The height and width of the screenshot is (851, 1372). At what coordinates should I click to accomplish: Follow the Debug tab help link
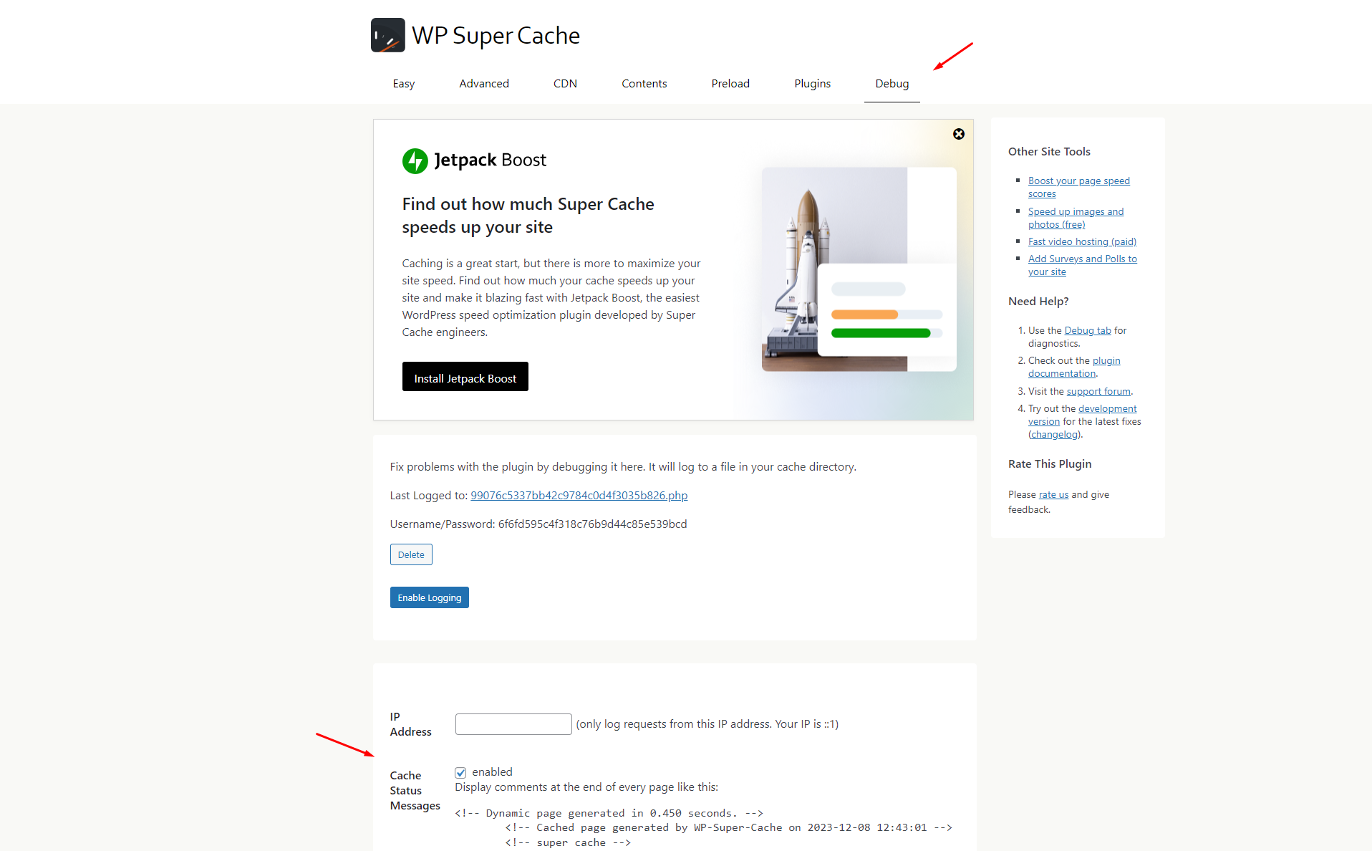(x=1088, y=330)
